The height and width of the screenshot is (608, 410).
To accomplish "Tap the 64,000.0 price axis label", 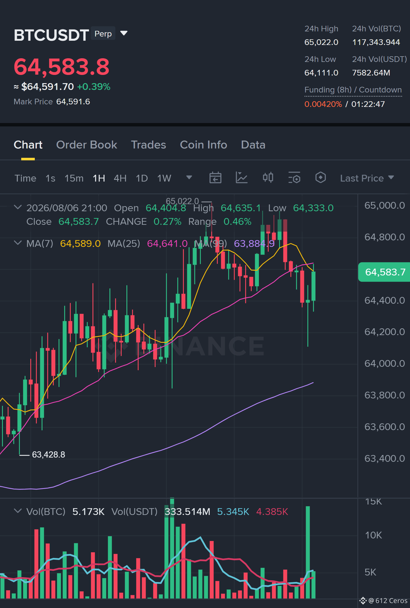I will pyautogui.click(x=385, y=363).
